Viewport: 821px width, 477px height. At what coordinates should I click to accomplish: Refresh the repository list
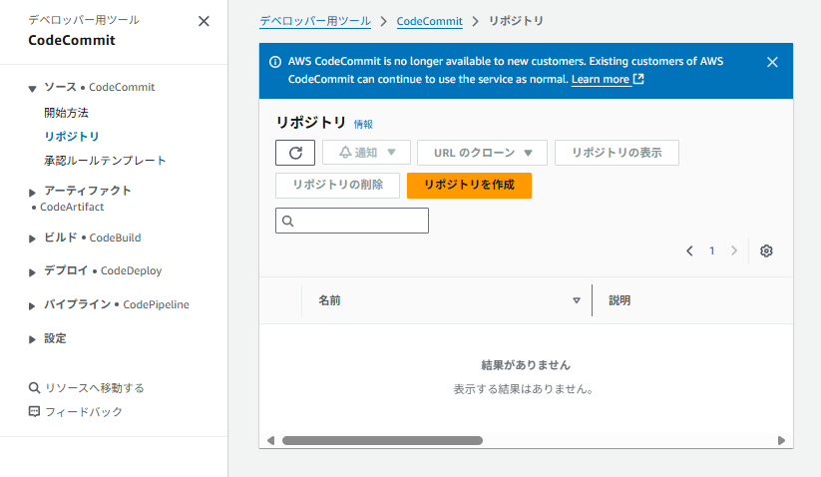coord(295,153)
